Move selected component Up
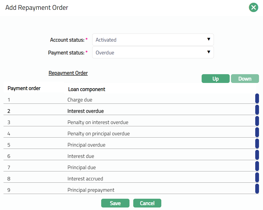 (x=215, y=79)
